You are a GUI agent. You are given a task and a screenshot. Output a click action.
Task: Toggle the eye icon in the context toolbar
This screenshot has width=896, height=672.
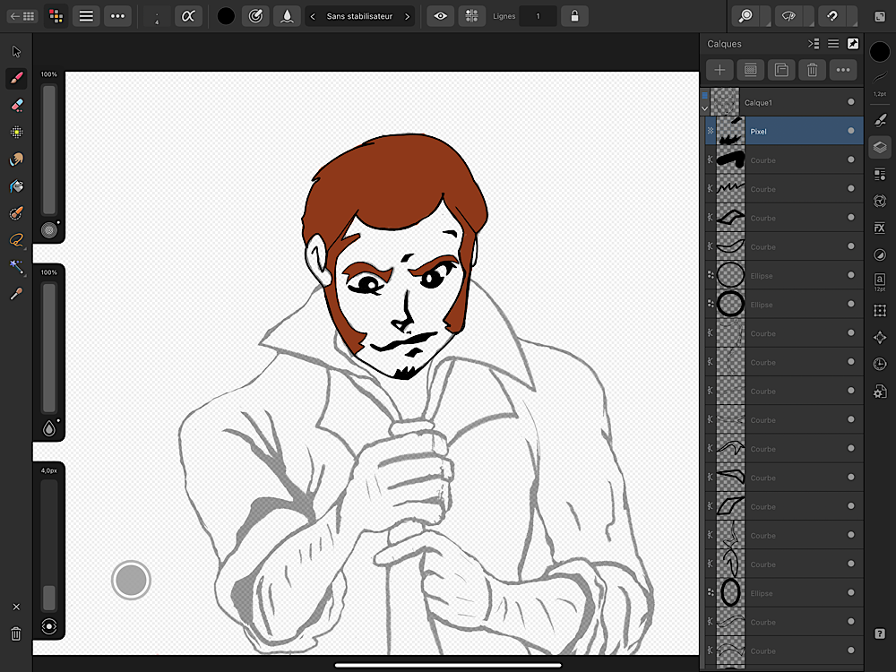[441, 16]
